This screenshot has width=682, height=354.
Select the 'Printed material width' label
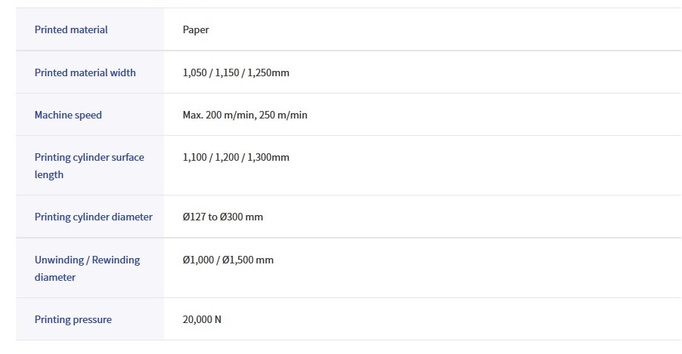[85, 72]
